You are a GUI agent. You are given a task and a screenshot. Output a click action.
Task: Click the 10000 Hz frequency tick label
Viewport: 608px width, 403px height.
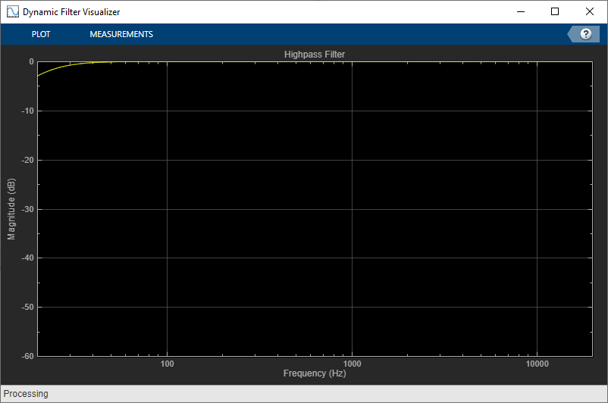coord(537,364)
